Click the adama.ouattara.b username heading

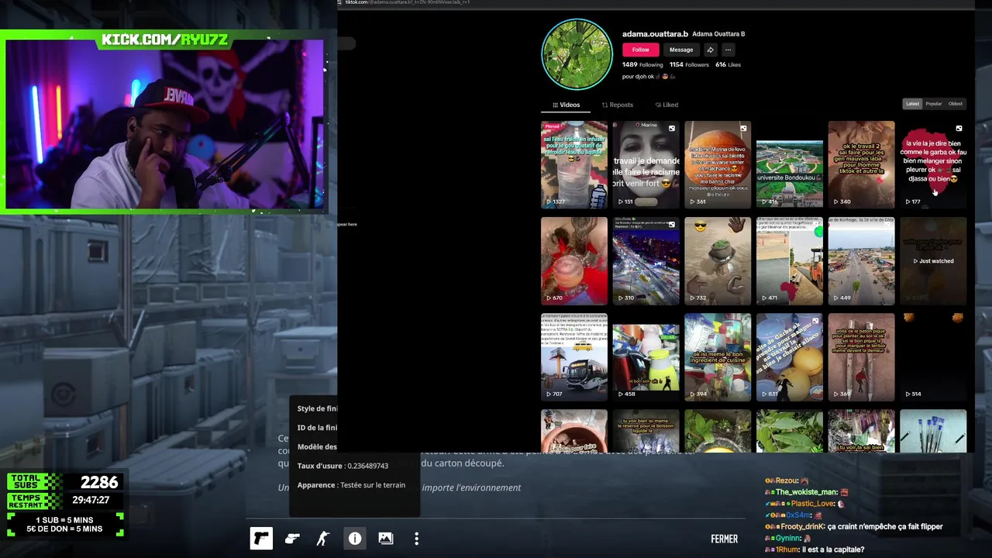[655, 34]
